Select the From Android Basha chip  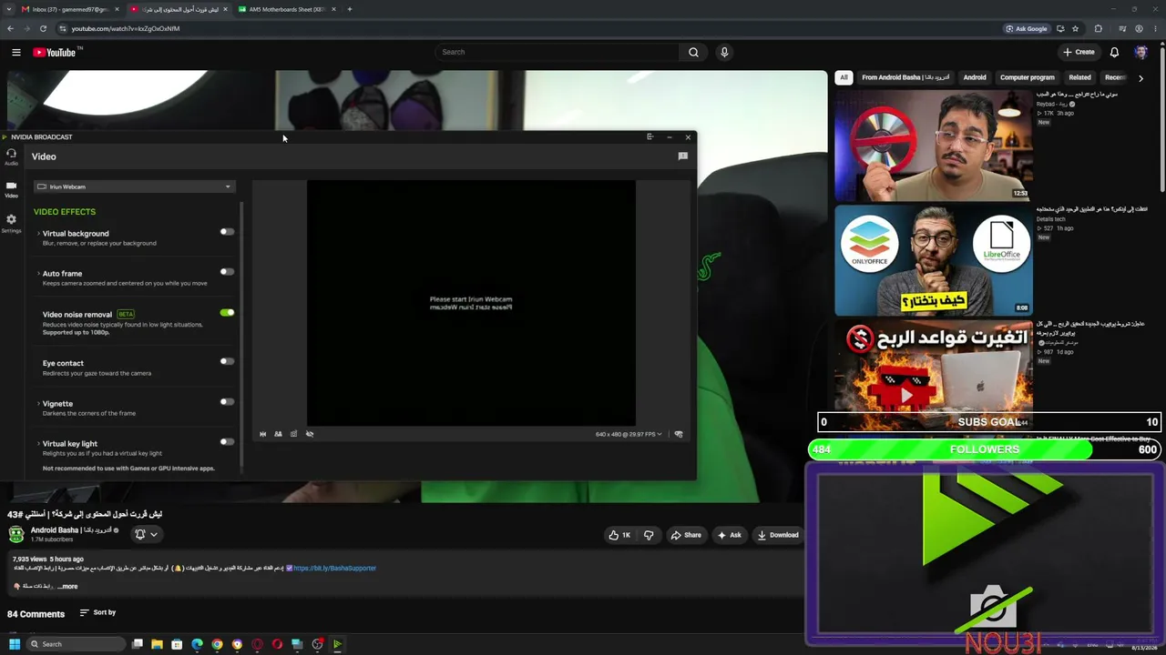(905, 77)
